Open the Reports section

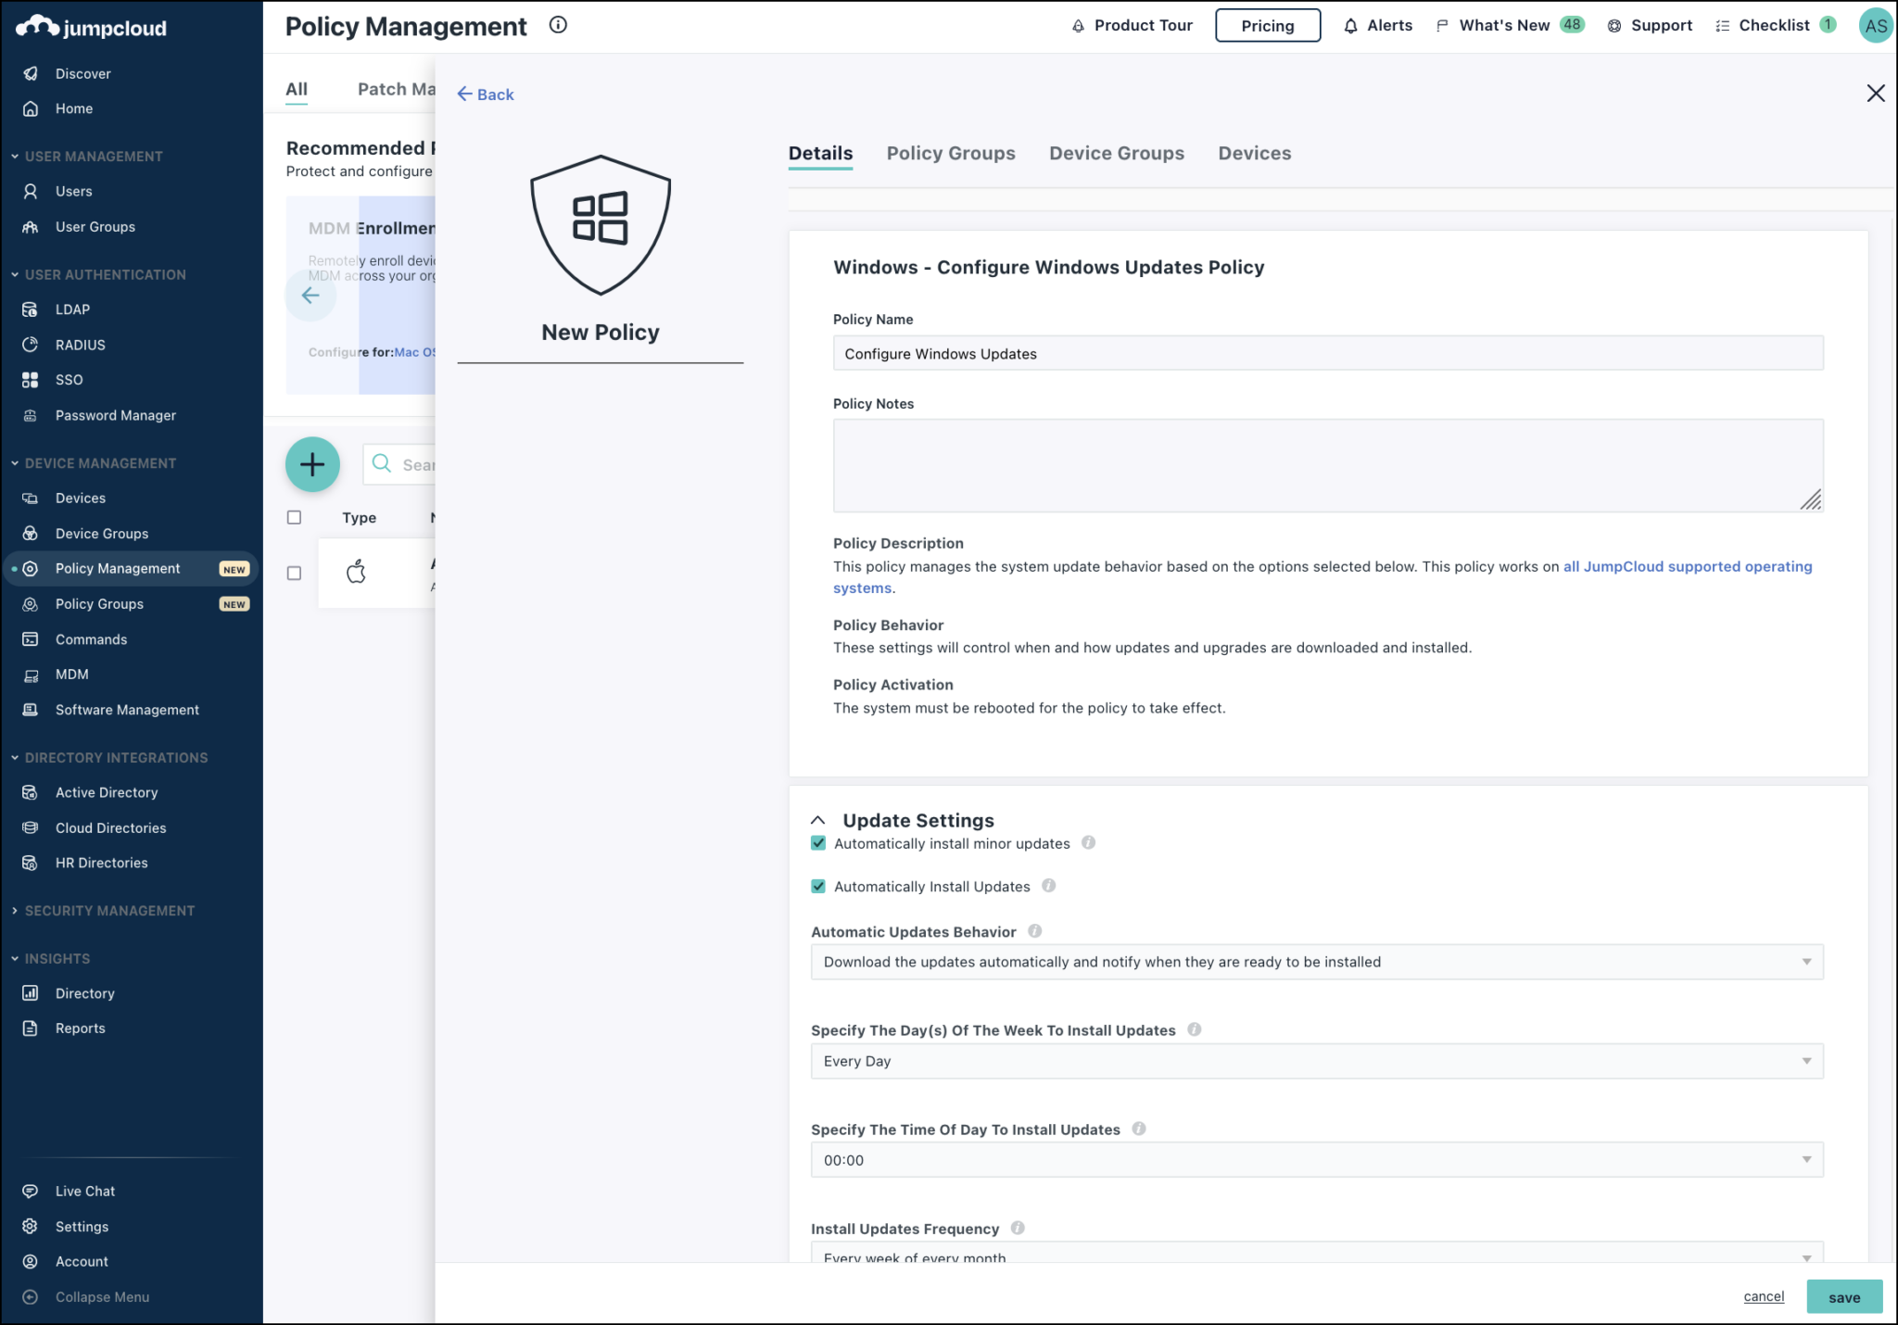80,1028
